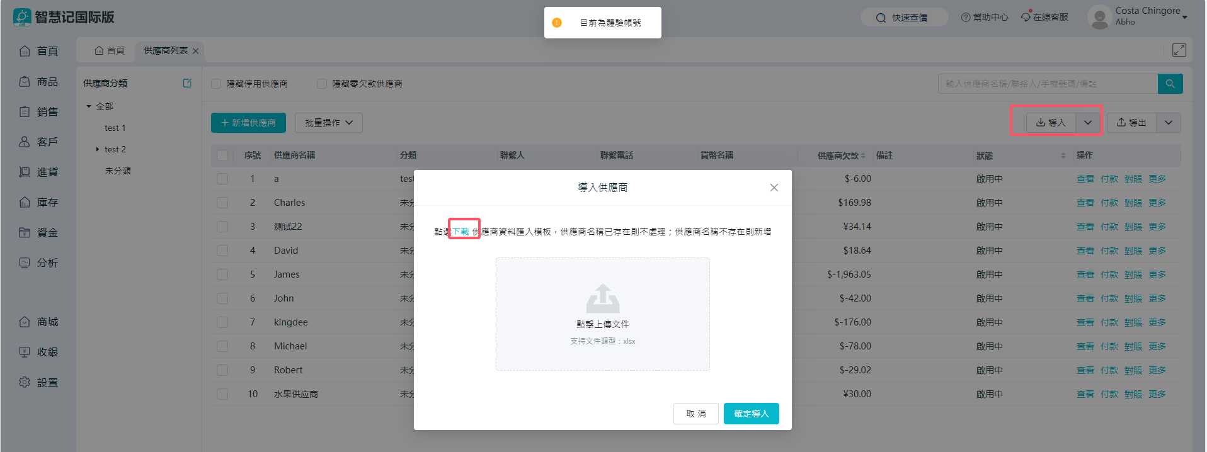Enable 隱藏零欠款供應商 checkbox
This screenshot has width=1207, height=452.
click(x=322, y=84)
